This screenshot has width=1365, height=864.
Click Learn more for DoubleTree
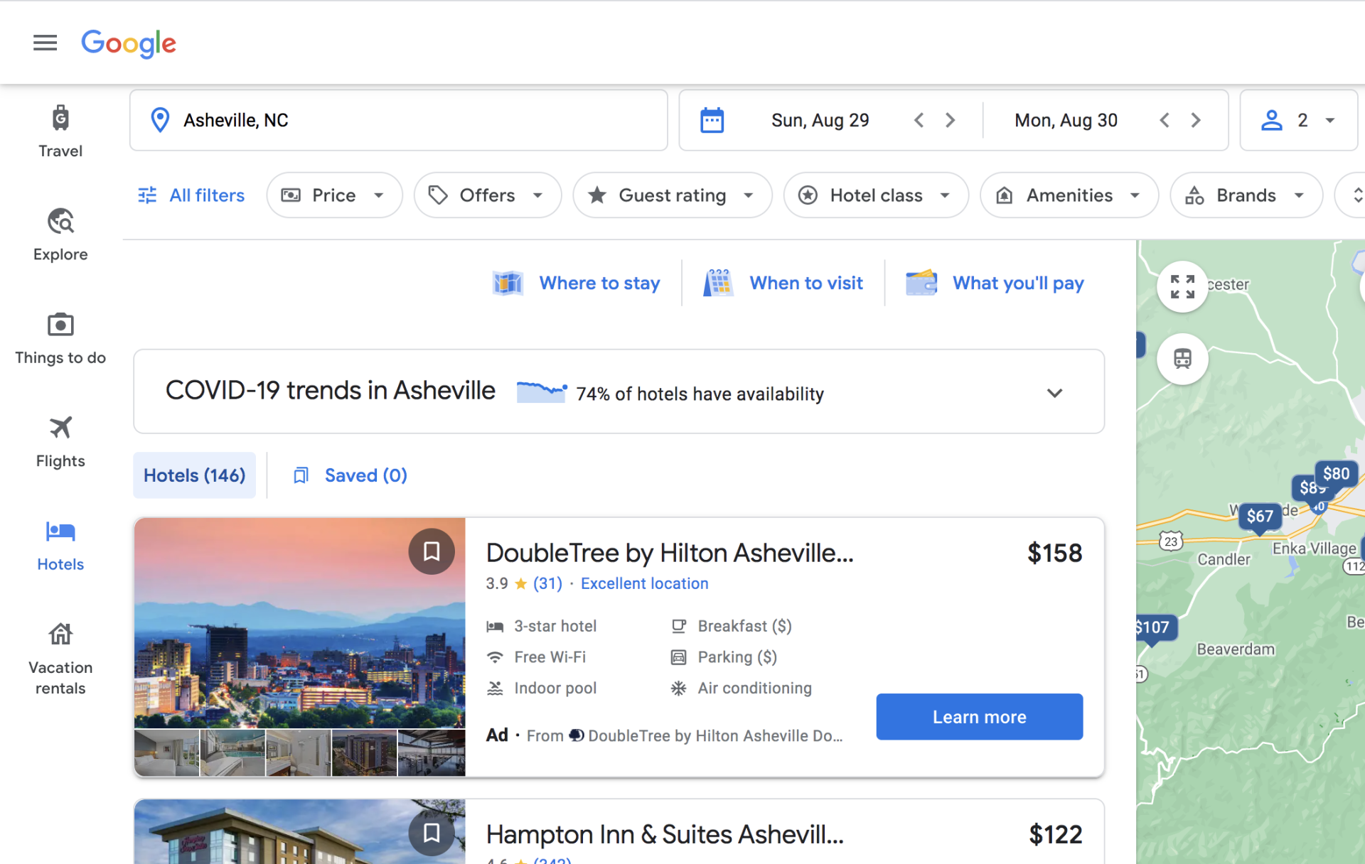click(979, 717)
